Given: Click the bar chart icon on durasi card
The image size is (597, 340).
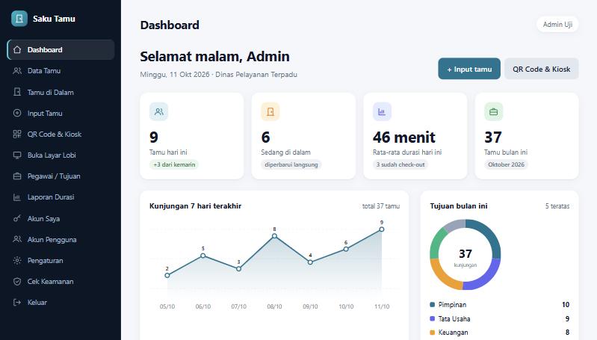Looking at the screenshot, I should (382, 111).
